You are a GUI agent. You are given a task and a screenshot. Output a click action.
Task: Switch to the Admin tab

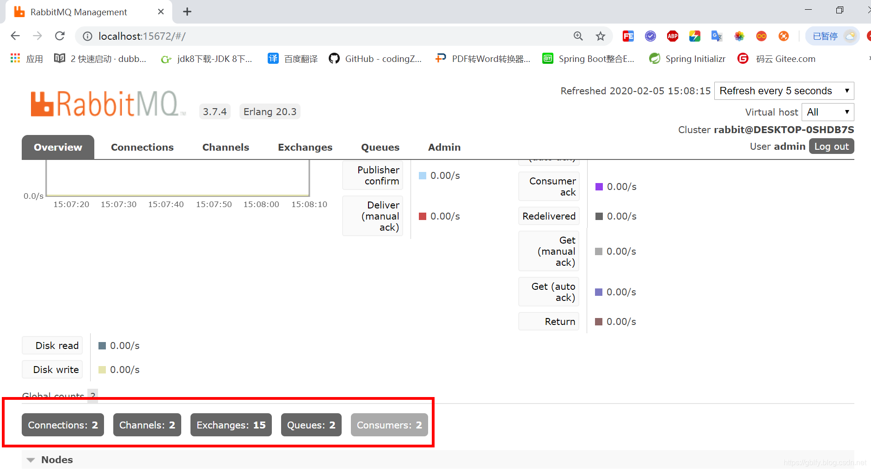click(x=444, y=147)
